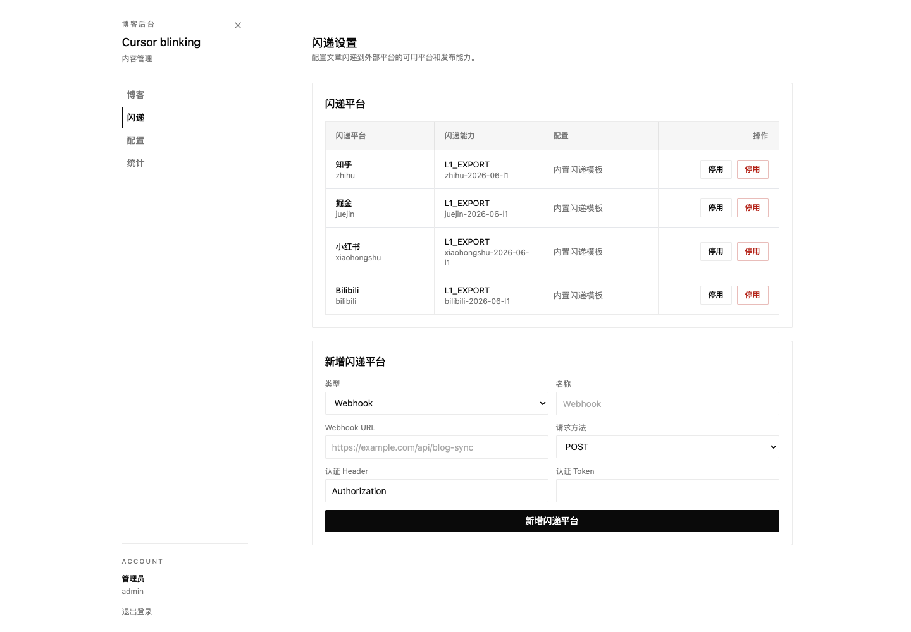Screen dimensions: 911x632
Task: Click the juejin-2026-06-l1 capability text
Action: coord(476,214)
